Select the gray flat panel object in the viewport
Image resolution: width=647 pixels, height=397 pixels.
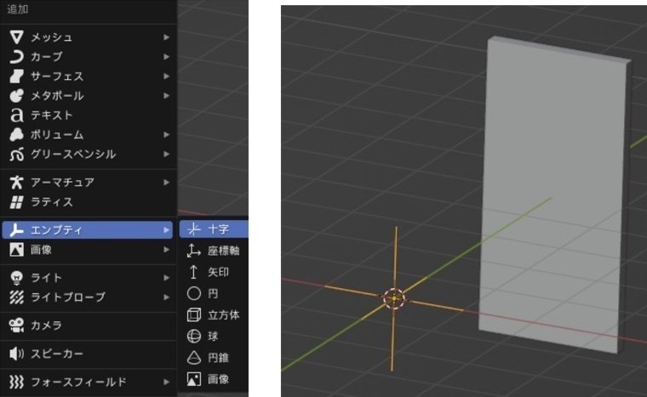(x=555, y=194)
